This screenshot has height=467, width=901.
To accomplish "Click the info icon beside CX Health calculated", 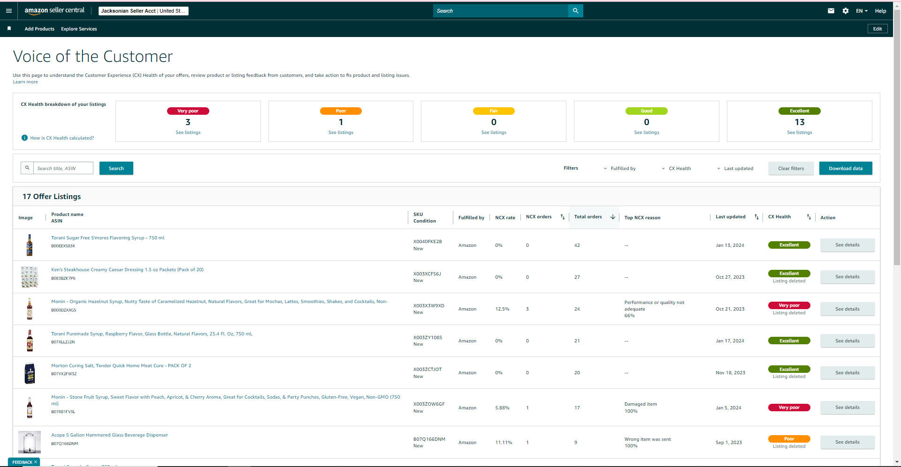I will click(24, 138).
